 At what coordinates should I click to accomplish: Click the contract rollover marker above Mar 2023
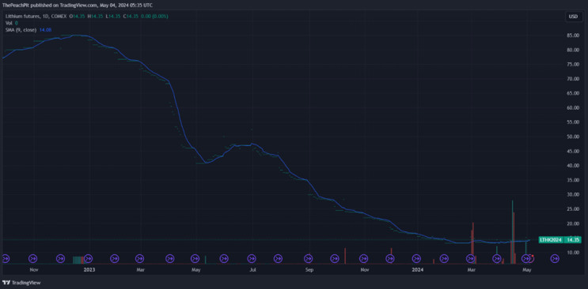139,258
